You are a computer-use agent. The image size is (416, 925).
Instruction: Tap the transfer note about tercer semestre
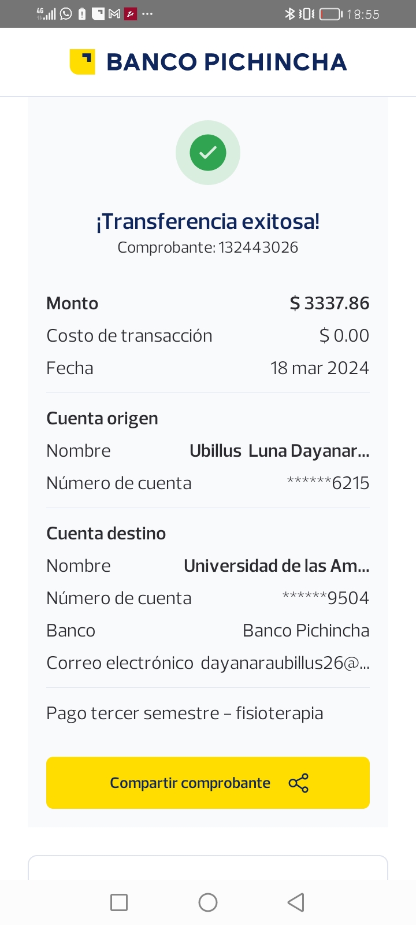pyautogui.click(x=184, y=713)
